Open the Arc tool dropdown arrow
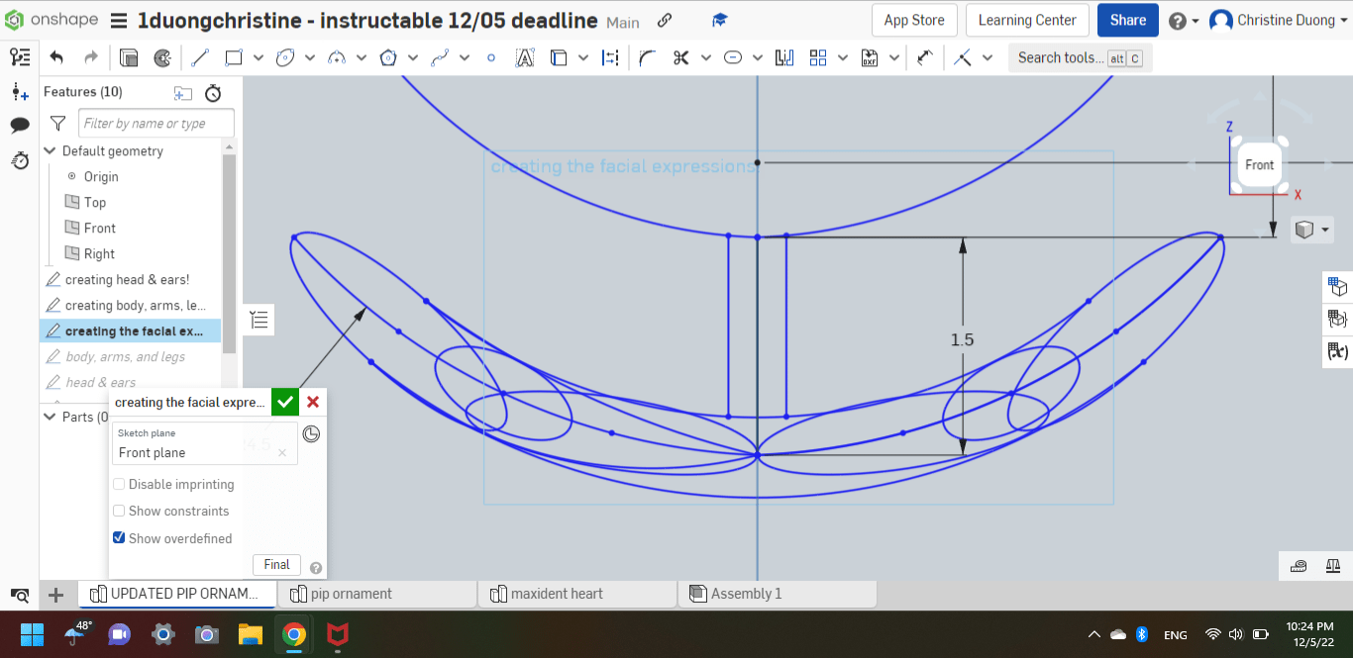Viewport: 1353px width, 658px height. (362, 57)
